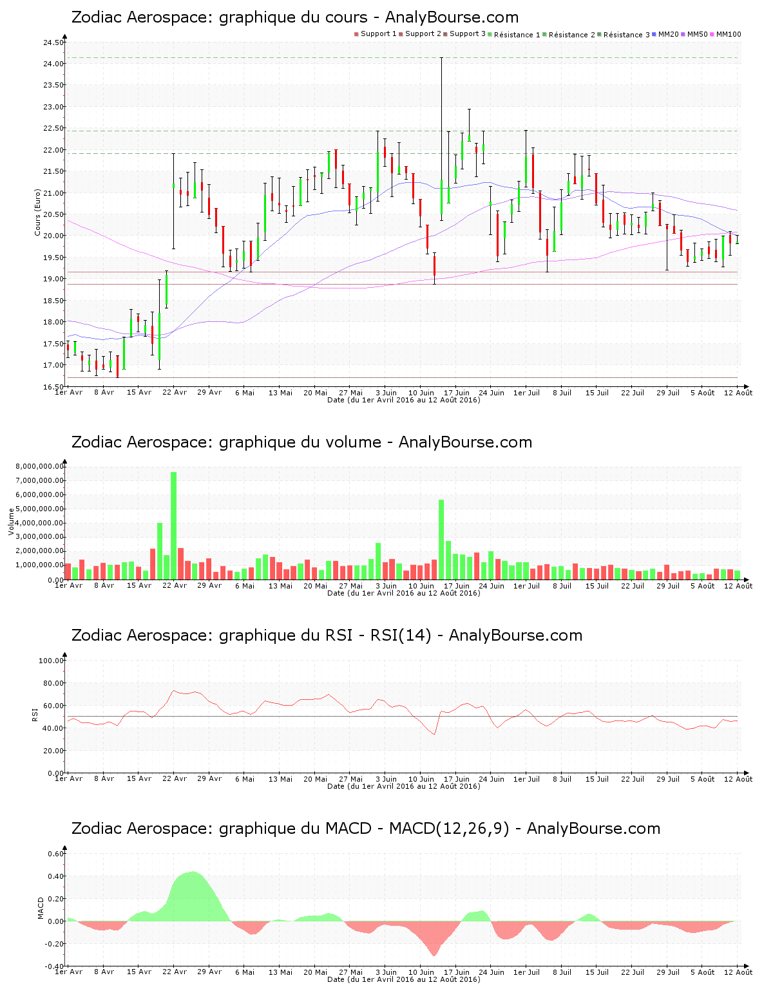This screenshot has height=998, width=773.
Task: Click the 100.00 RSI axis value
Action: [52, 661]
